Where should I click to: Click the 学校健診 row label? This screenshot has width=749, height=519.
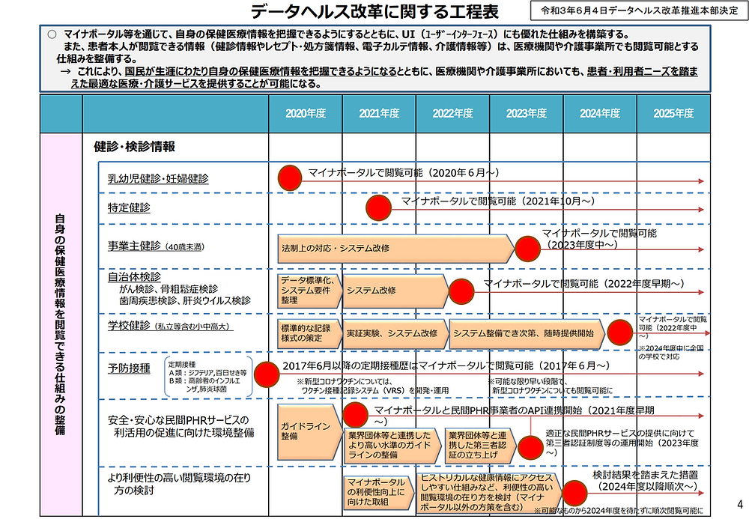pos(170,326)
